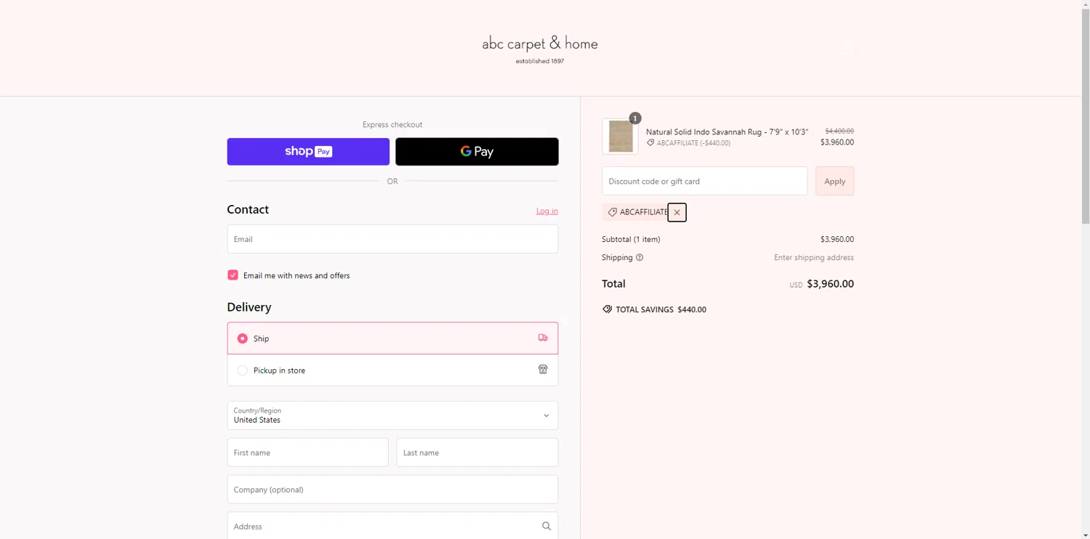1090x539 pixels.
Task: Click discount tag icon under rug name
Action: click(650, 143)
